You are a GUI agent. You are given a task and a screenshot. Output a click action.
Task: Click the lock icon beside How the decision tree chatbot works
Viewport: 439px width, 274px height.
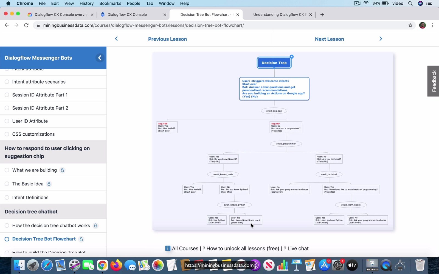tap(95, 226)
